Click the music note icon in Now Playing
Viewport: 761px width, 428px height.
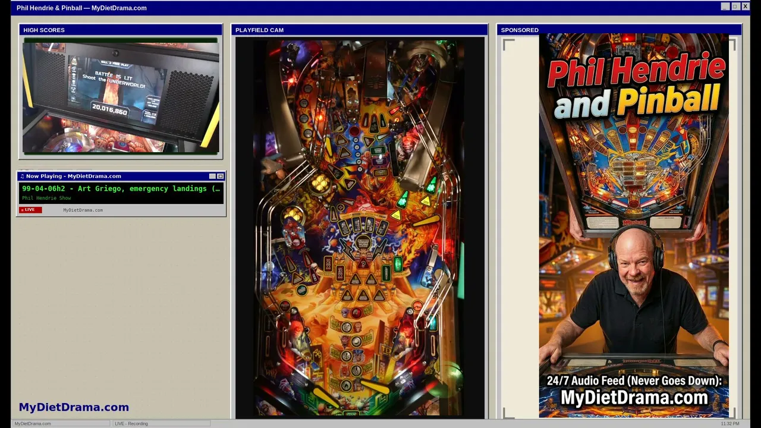tap(22, 176)
